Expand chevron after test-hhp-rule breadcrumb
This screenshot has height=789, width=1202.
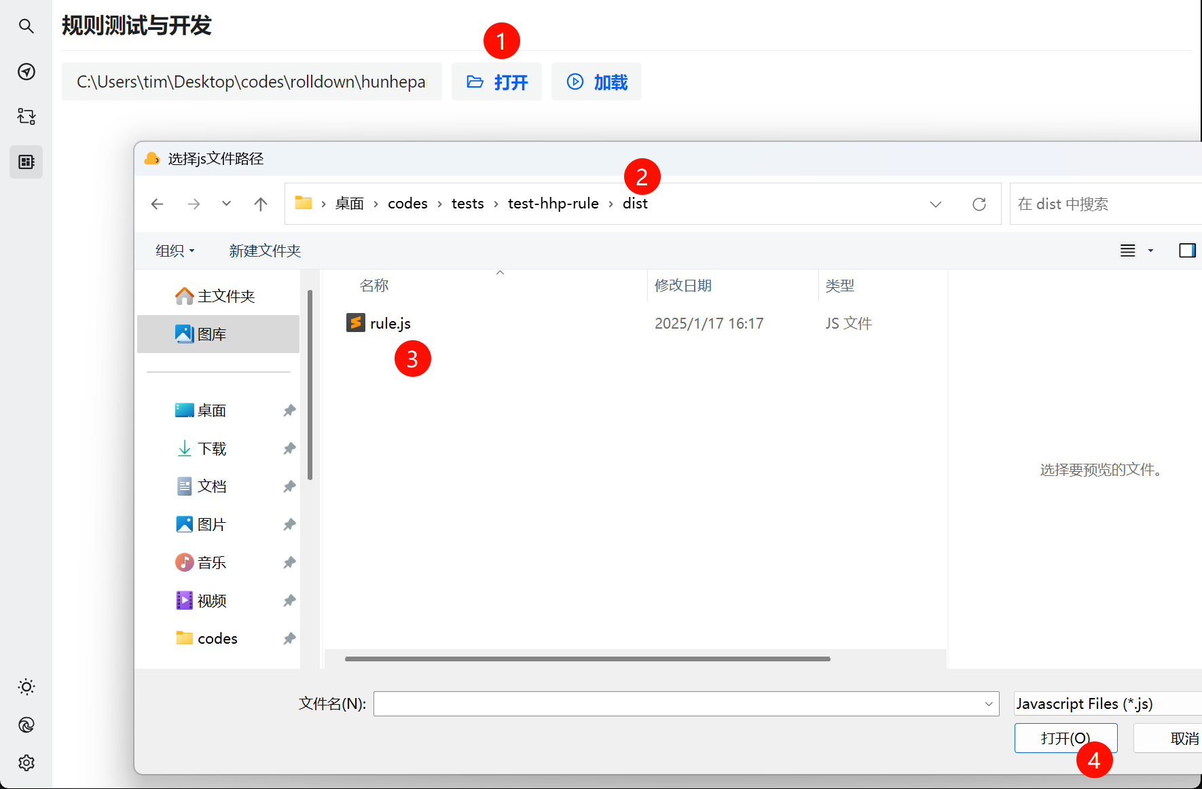(x=611, y=204)
